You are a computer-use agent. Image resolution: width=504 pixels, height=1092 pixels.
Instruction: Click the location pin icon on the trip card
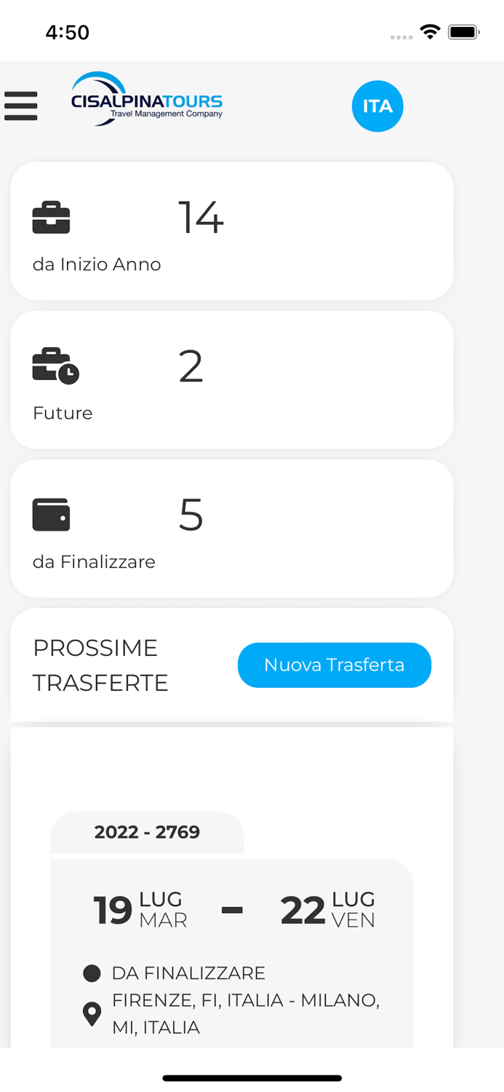(92, 1013)
